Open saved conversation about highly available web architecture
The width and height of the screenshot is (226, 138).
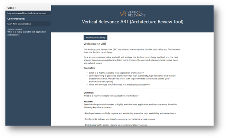point(27,33)
